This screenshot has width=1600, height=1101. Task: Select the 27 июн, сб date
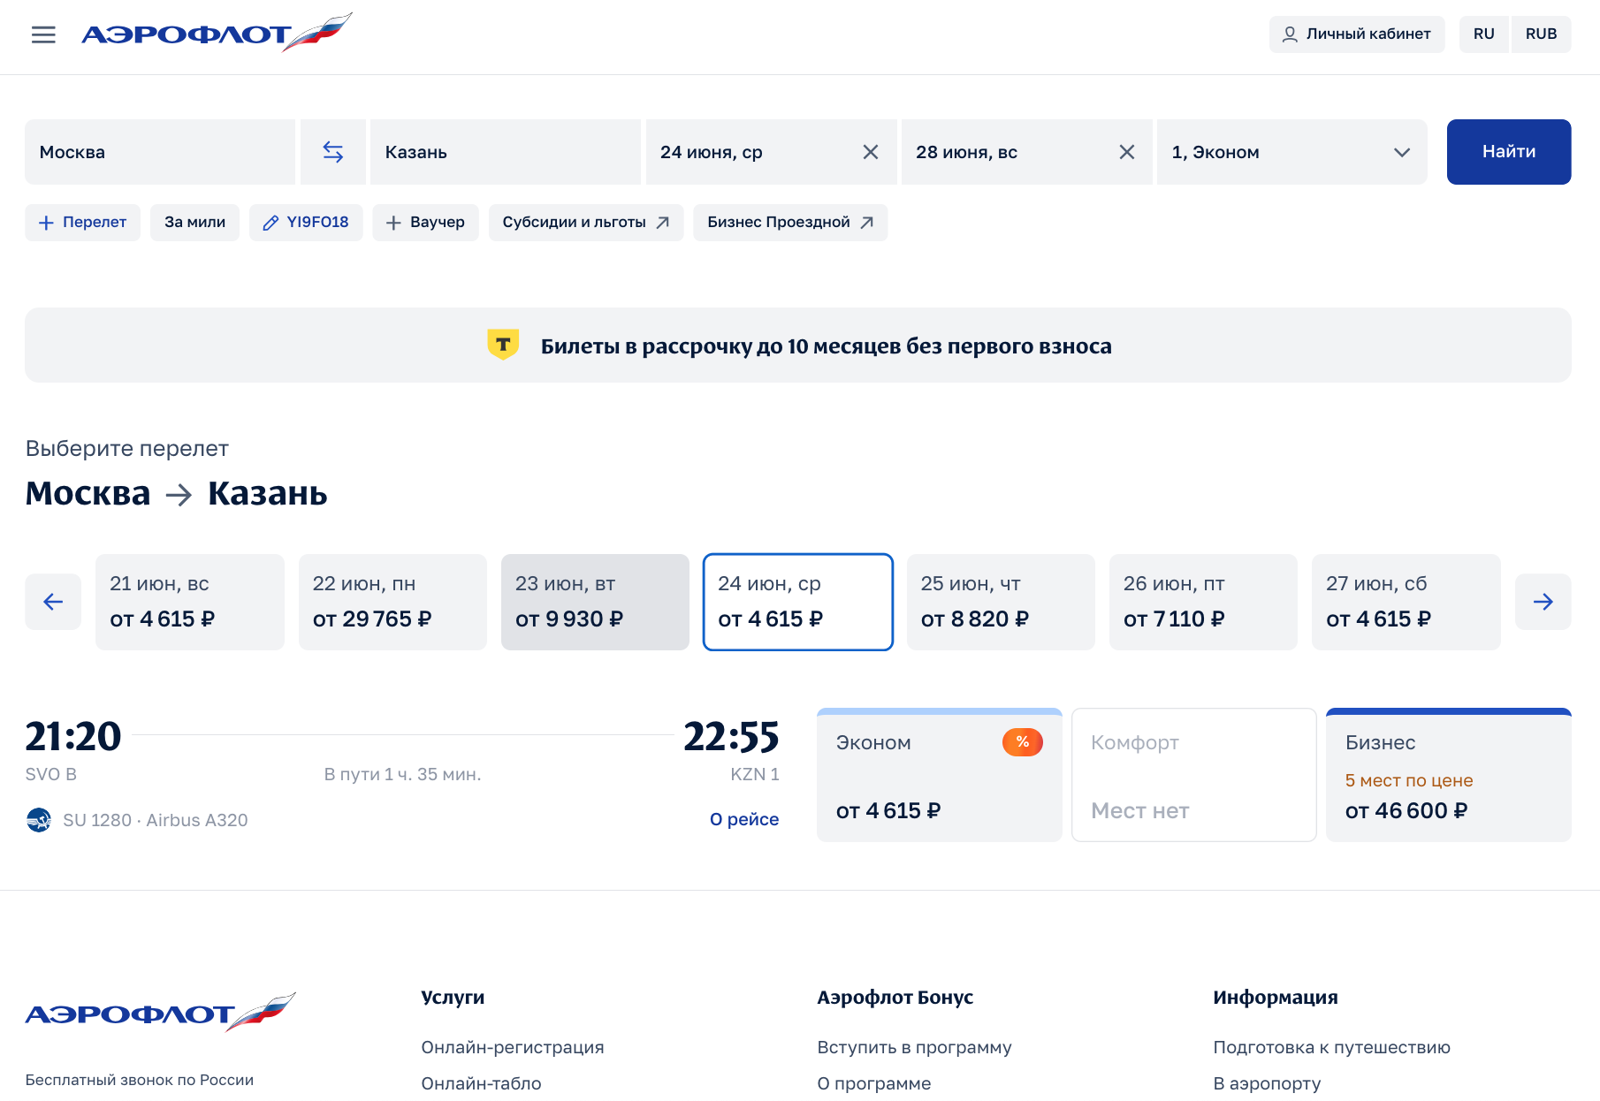point(1406,602)
